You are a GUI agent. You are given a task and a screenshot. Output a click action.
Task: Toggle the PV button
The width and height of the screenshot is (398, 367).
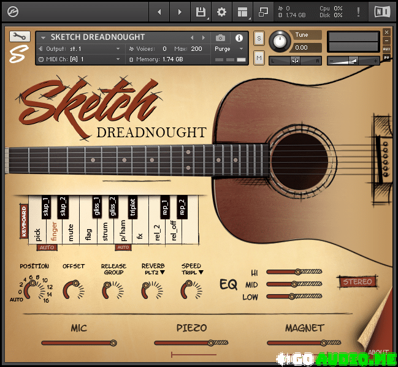click(386, 58)
